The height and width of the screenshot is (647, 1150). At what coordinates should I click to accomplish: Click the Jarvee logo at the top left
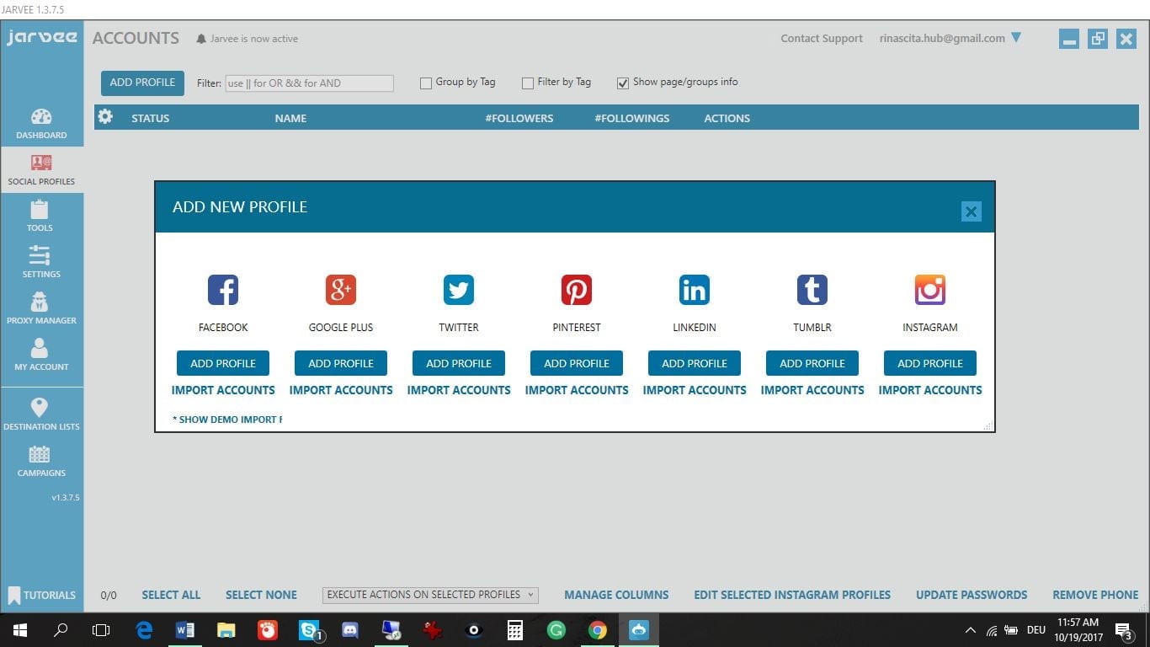click(41, 38)
